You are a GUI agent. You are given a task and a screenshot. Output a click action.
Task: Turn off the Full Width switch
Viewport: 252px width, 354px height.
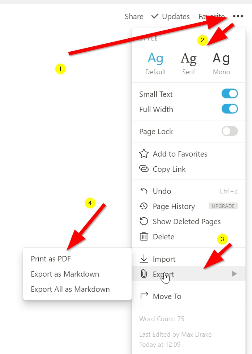[230, 109]
